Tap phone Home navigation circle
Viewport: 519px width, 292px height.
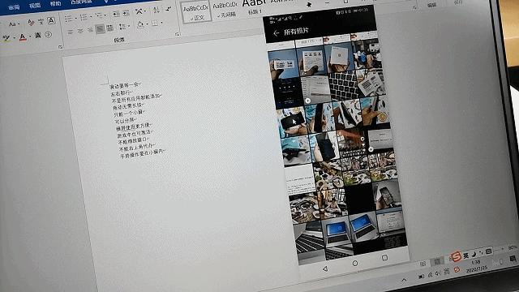355,263
